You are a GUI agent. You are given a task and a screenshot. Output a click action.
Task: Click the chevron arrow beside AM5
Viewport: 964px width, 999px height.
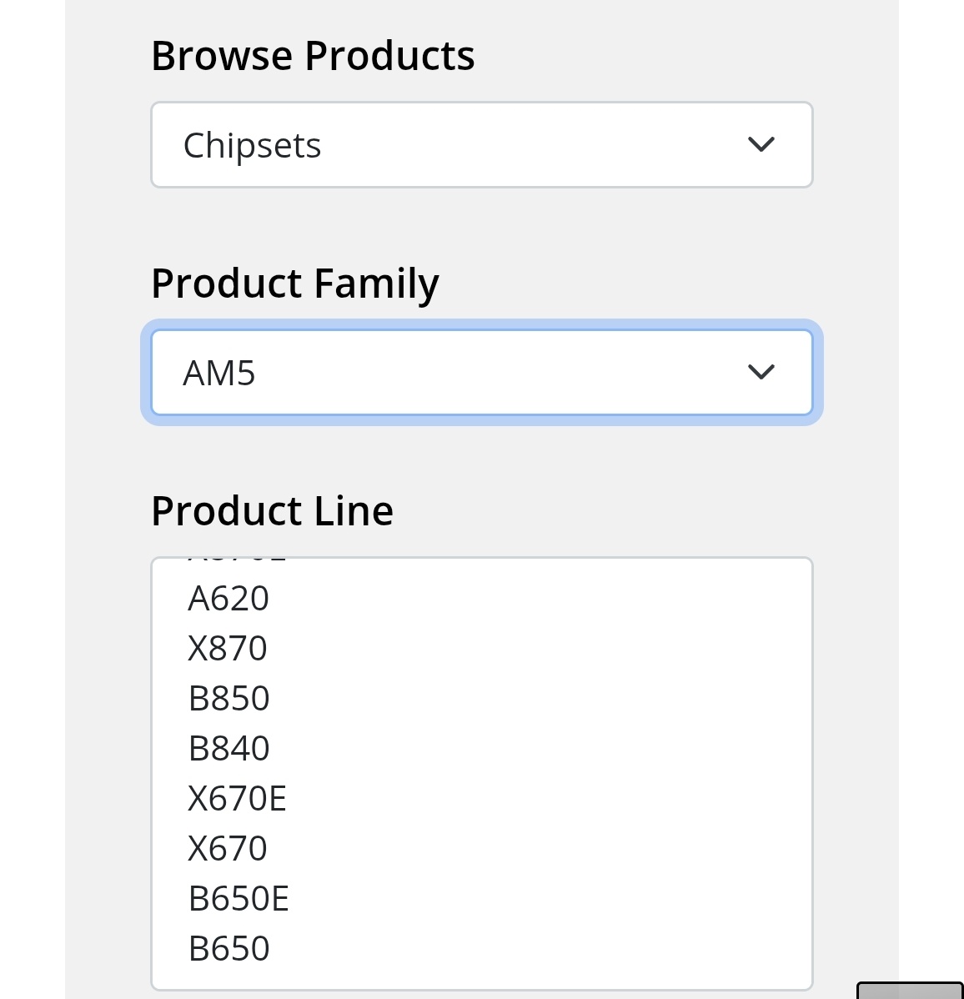click(x=761, y=372)
